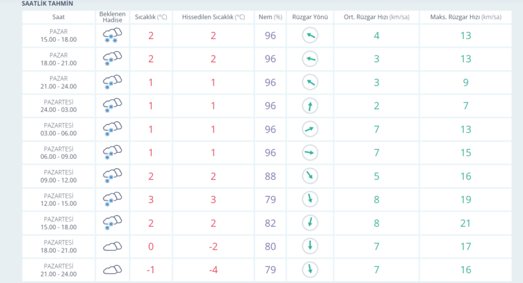The height and width of the screenshot is (283, 523).
Task: Click wind direction arrow for Pazartesi 03.00 - 06.00
Action: click(310, 129)
